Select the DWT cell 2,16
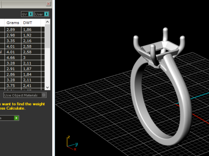209x156 pixels. click(31, 41)
